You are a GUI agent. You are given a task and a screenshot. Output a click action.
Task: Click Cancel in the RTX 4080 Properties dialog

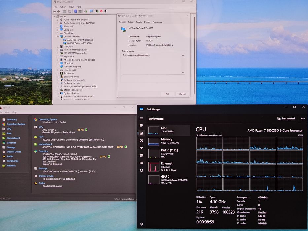(x=182, y=94)
